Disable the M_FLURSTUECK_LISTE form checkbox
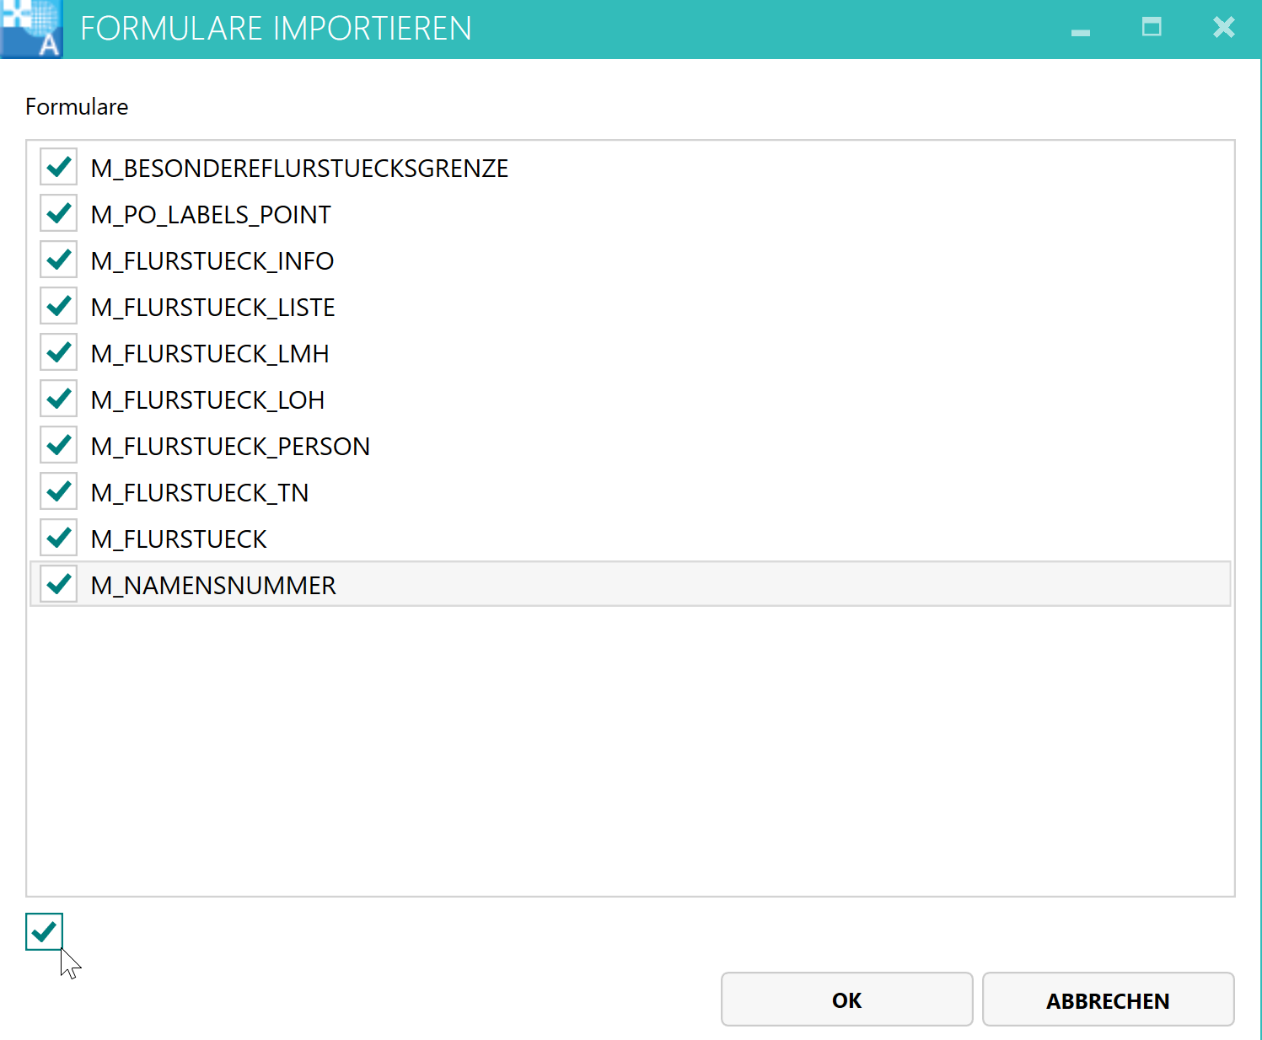 59,306
